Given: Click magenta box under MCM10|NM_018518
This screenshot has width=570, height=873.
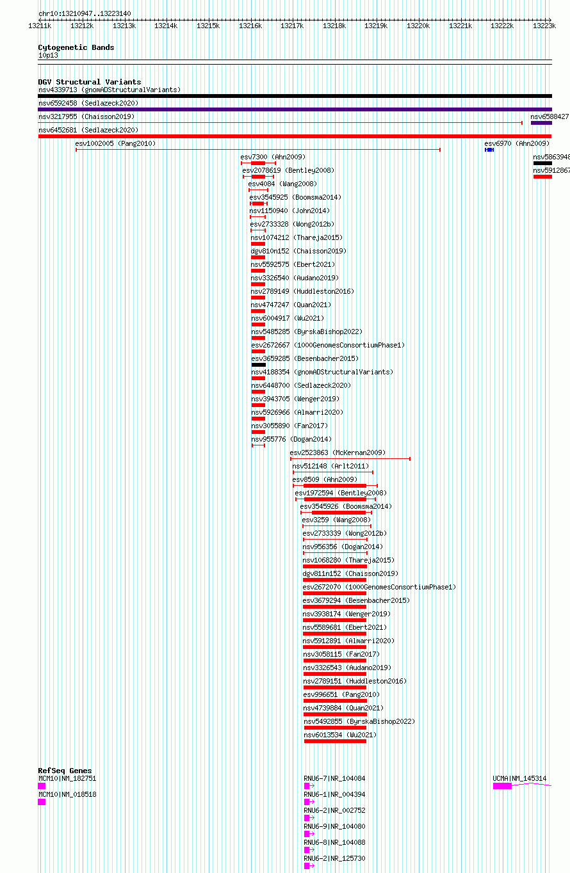Looking at the screenshot, I should (x=42, y=801).
